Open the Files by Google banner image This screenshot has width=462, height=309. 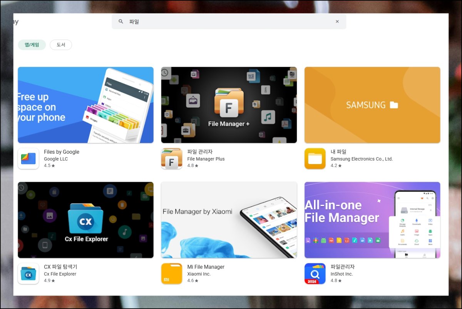(x=86, y=105)
